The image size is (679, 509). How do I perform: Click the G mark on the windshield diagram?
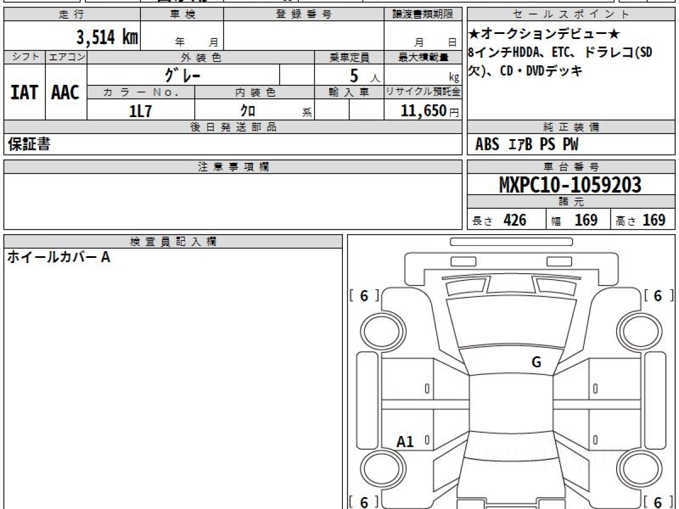[536, 363]
